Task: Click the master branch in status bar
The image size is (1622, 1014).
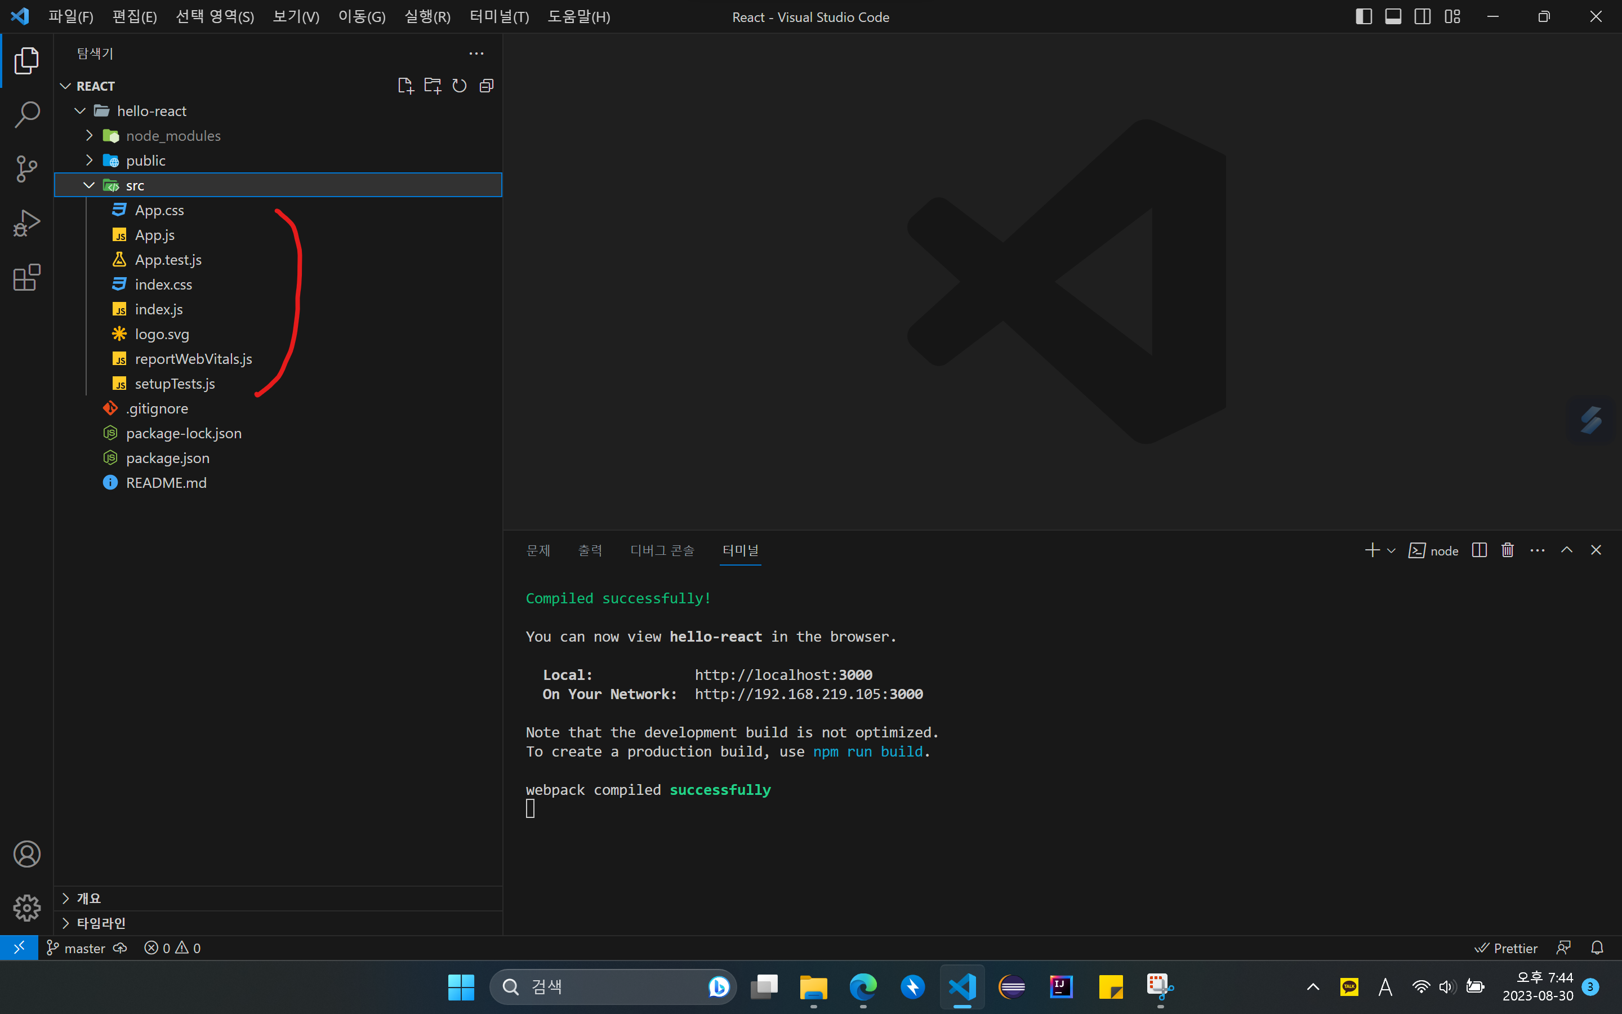Action: point(75,948)
